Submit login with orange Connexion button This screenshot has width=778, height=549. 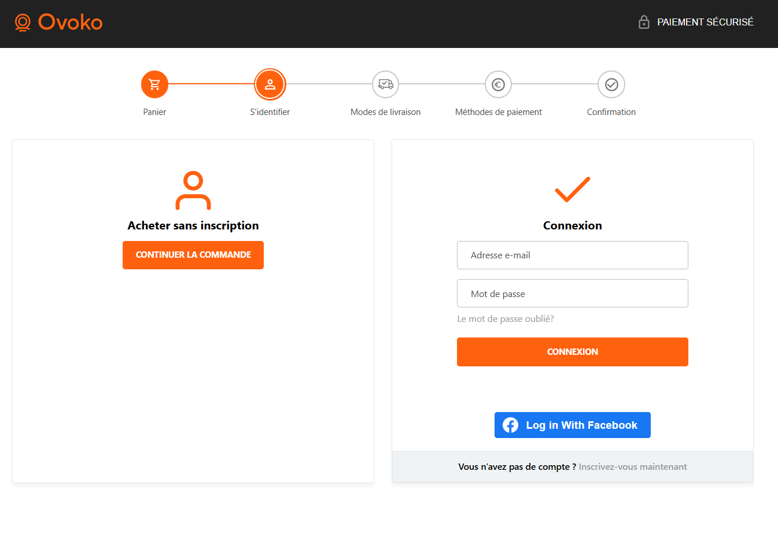pos(573,352)
